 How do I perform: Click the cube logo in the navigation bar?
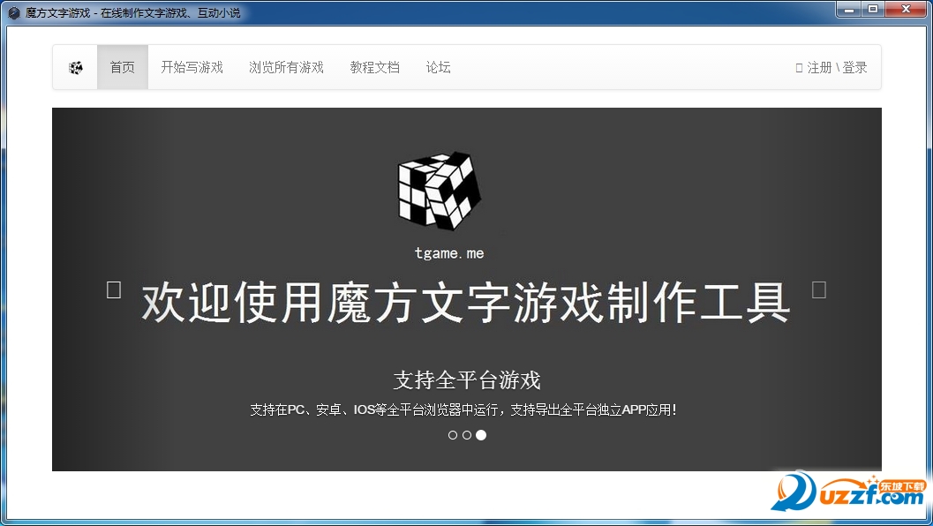coord(75,67)
